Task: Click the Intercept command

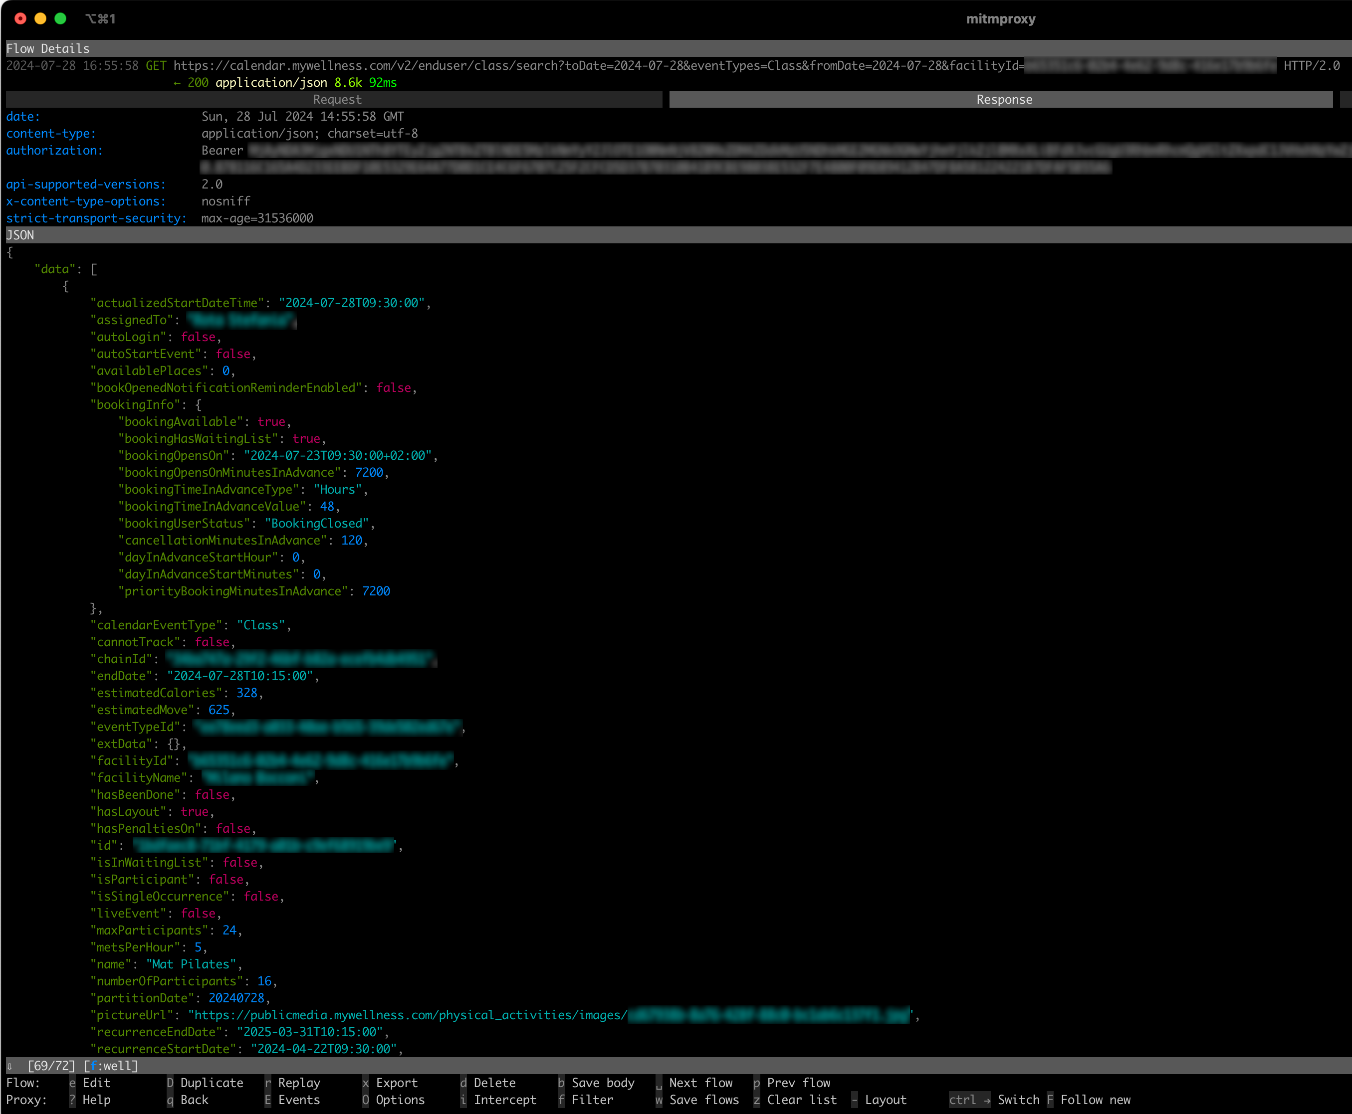Action: 498,1099
